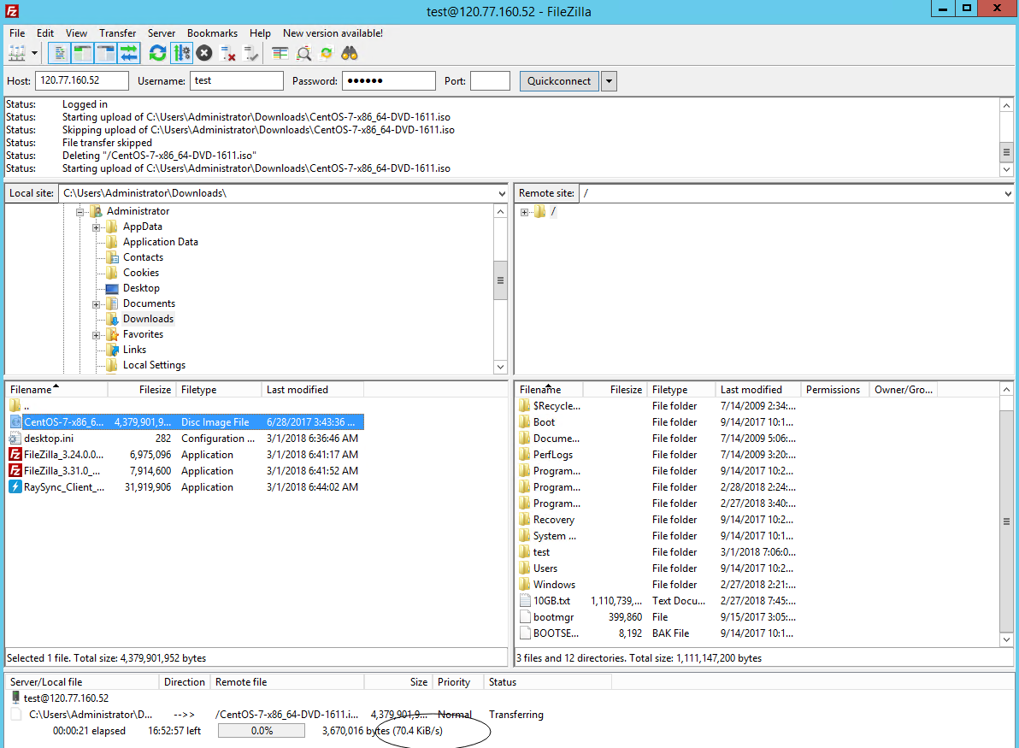Open the Site Manager icon
Image resolution: width=1019 pixels, height=748 pixels.
click(x=17, y=53)
